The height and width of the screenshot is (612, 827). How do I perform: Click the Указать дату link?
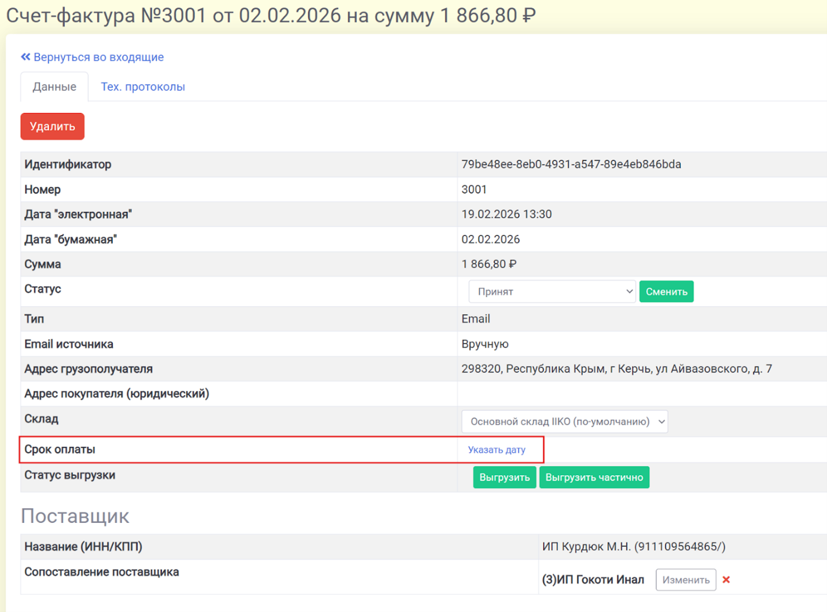tap(497, 450)
